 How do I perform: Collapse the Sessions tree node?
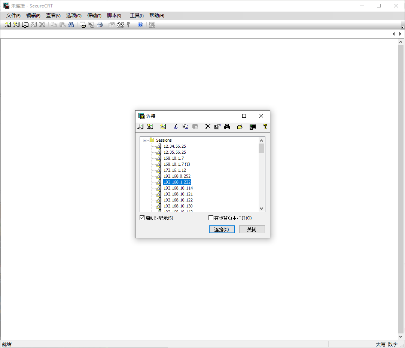pos(145,140)
